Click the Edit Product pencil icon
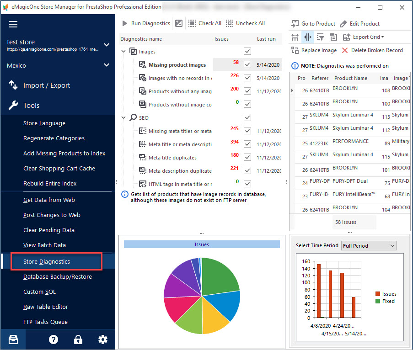The height and width of the screenshot is (350, 413). tap(343, 24)
